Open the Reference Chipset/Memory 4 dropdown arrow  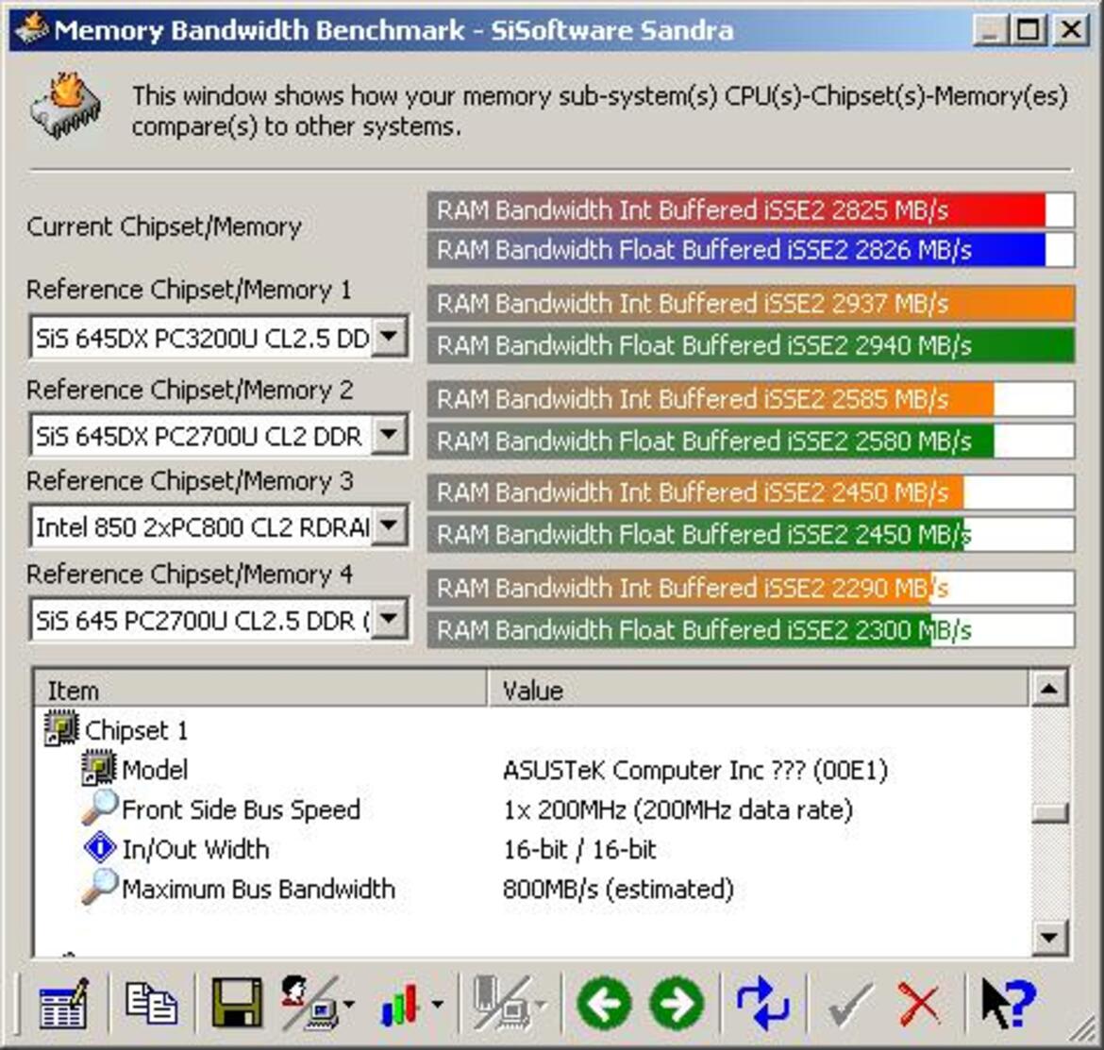pyautogui.click(x=390, y=620)
